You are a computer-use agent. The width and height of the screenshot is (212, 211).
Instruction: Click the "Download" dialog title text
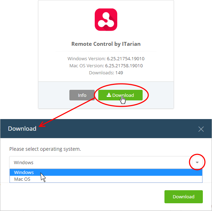point(22,129)
